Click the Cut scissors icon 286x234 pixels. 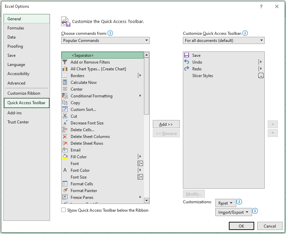coord(65,116)
